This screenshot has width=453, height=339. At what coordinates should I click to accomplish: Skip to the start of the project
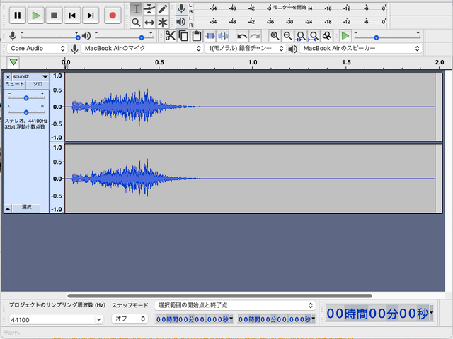72,16
